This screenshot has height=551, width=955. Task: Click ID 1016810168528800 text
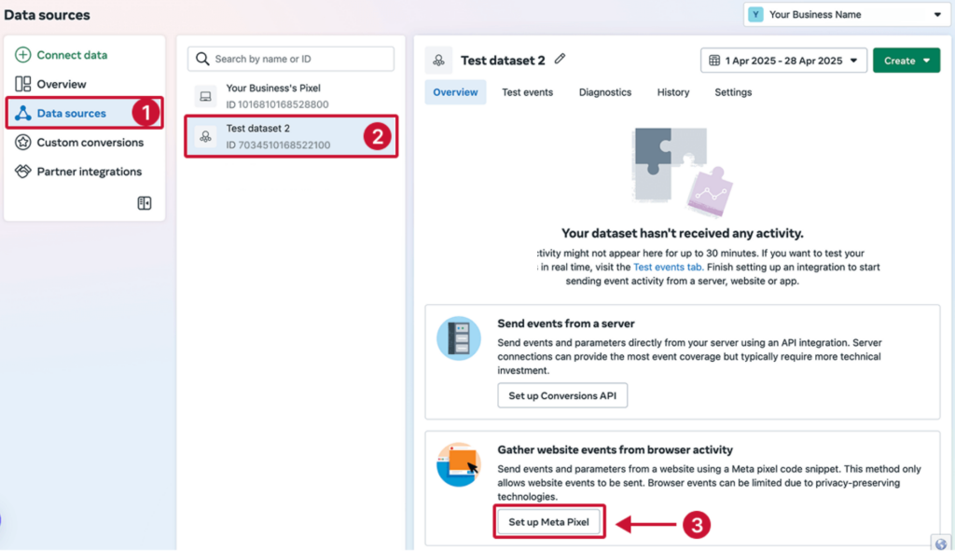pos(277,104)
